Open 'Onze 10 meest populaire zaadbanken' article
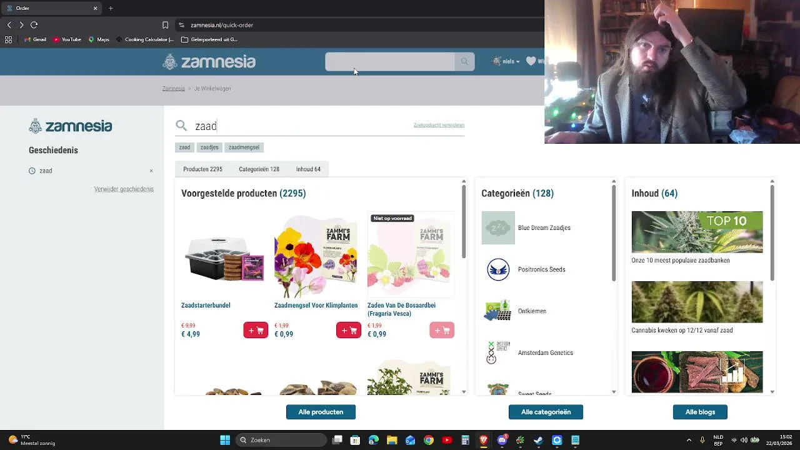Image resolution: width=800 pixels, height=450 pixels. point(681,261)
